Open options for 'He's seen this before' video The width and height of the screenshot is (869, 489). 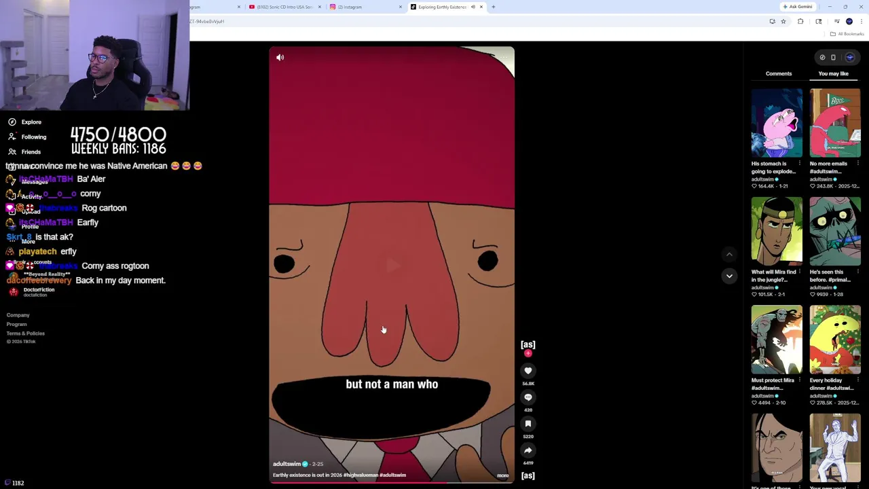[x=857, y=272]
